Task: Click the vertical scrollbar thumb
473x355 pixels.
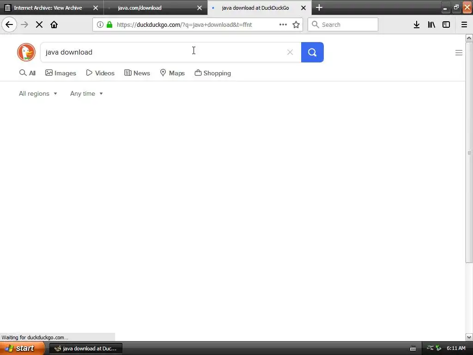Action: coord(469,153)
